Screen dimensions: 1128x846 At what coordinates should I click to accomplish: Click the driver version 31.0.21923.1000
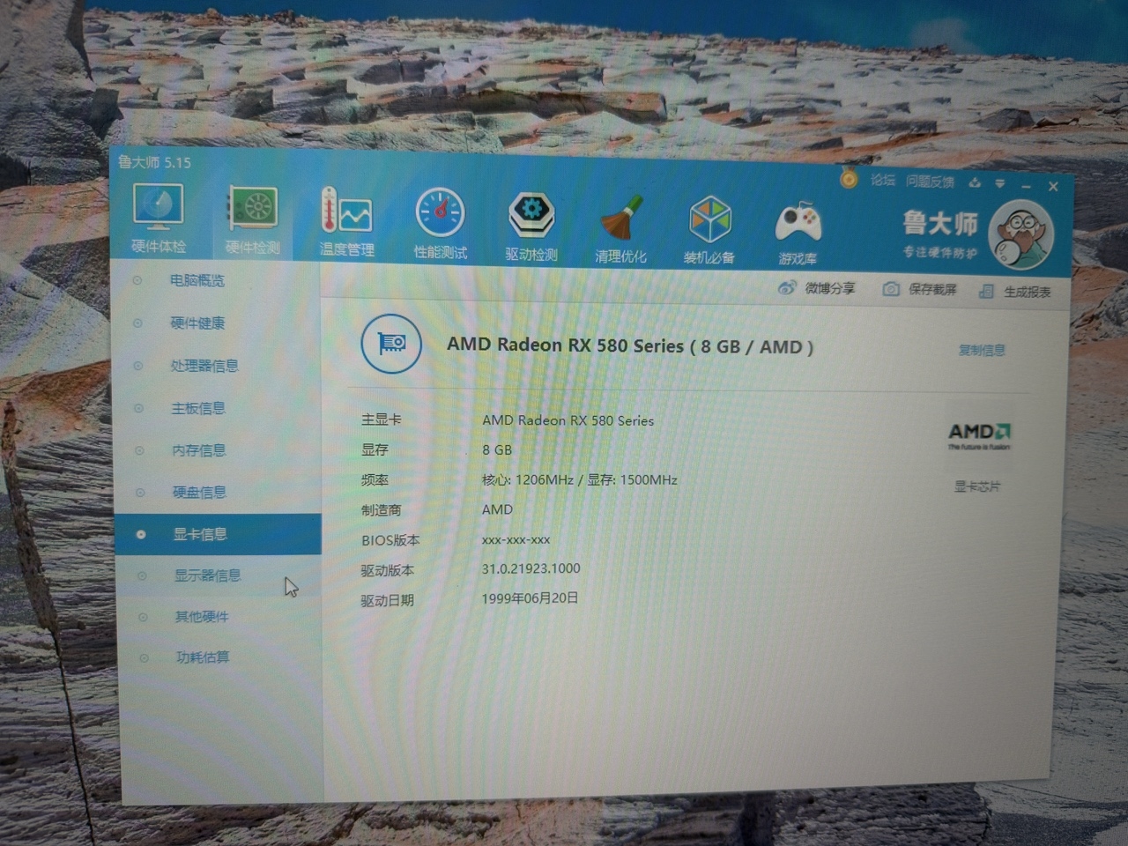[x=531, y=568]
